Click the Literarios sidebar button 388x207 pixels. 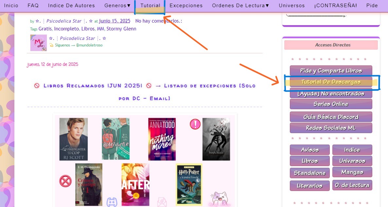(310, 186)
